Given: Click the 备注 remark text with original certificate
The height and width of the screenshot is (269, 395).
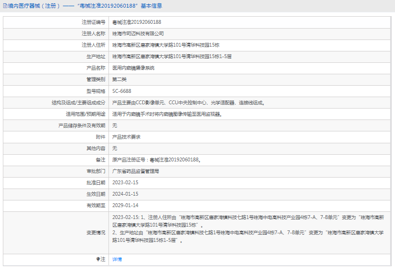Looking at the screenshot, I should coord(157,160).
